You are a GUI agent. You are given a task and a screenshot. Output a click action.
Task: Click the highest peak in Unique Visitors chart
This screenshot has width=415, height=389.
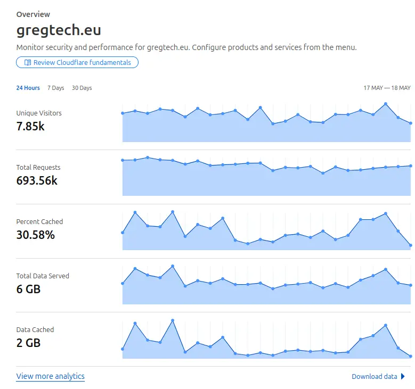coord(386,104)
